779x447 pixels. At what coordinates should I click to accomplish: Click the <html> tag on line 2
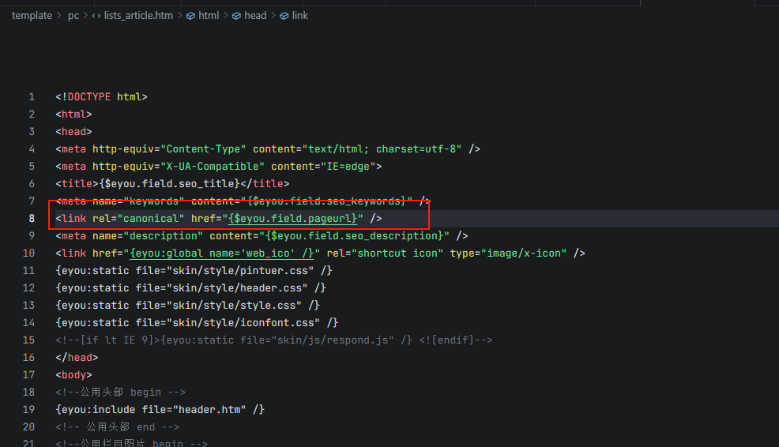73,115
